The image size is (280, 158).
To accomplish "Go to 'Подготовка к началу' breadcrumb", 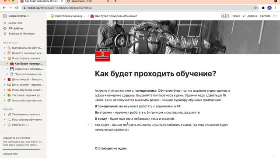I will point(68,16).
